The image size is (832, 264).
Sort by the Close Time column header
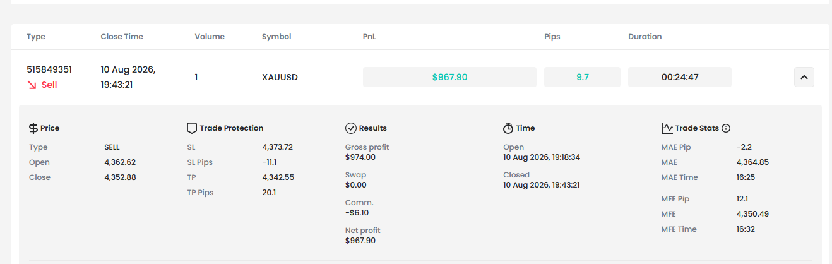point(122,37)
